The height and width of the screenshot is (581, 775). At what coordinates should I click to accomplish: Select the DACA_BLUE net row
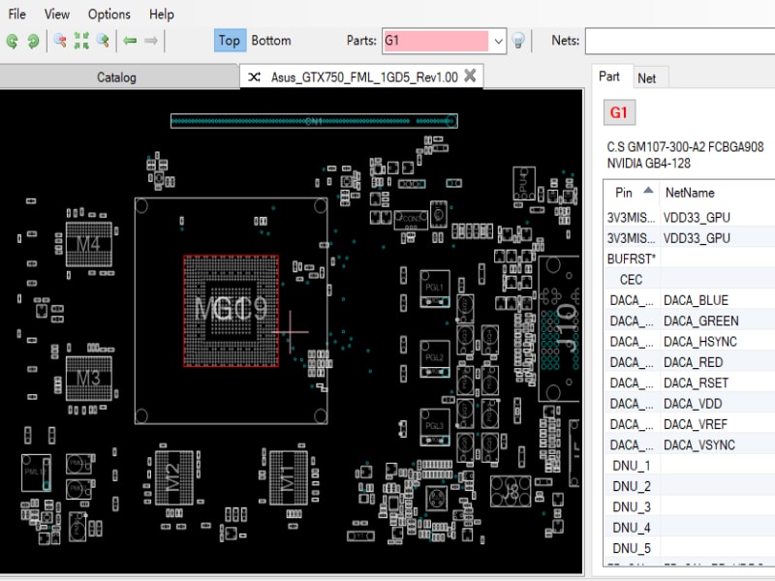tap(689, 300)
